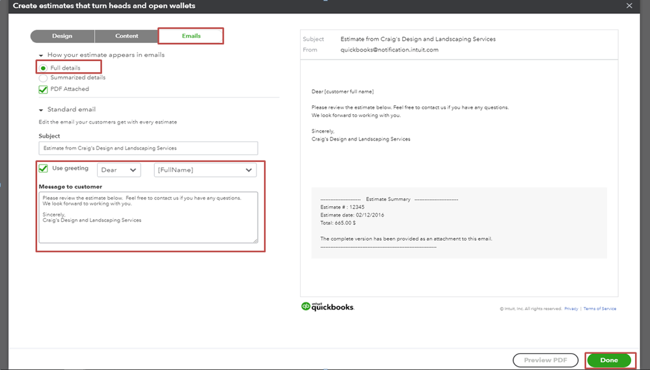Toggle the Use greeting checkbox
Screen dimensions: 650x370
pos(43,168)
